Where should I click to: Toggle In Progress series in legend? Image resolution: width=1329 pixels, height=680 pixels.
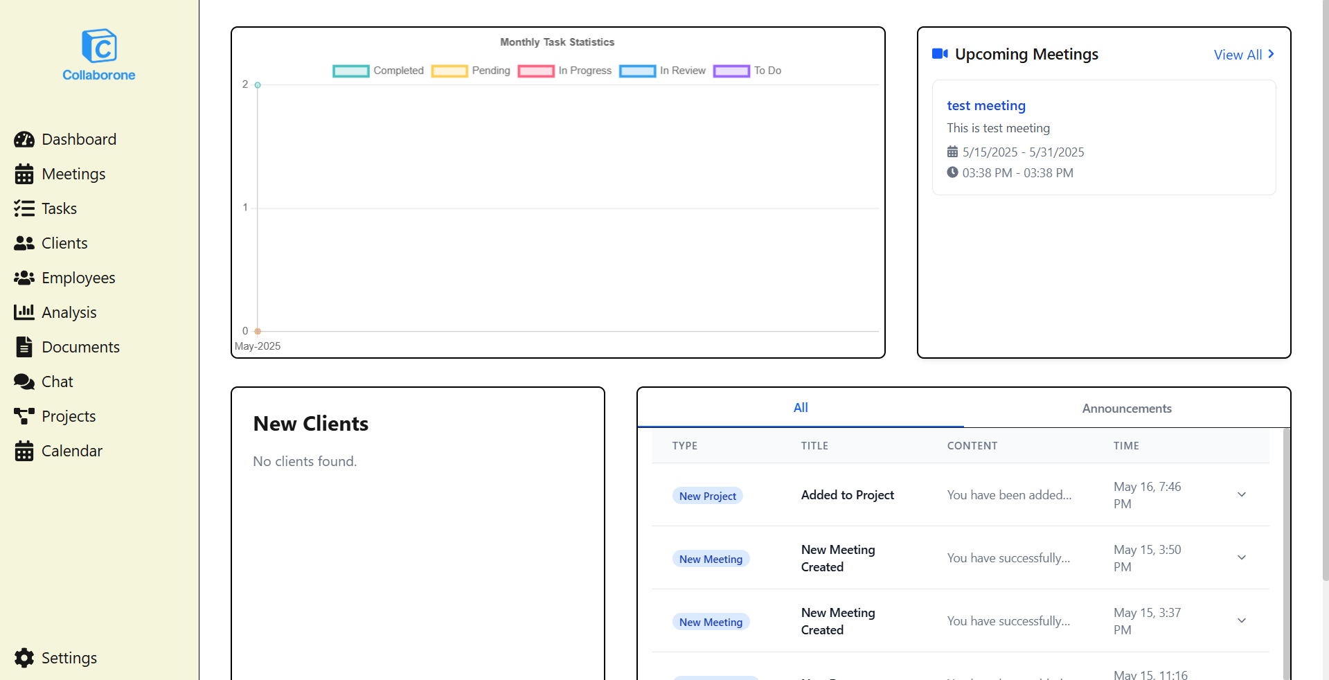tap(564, 71)
